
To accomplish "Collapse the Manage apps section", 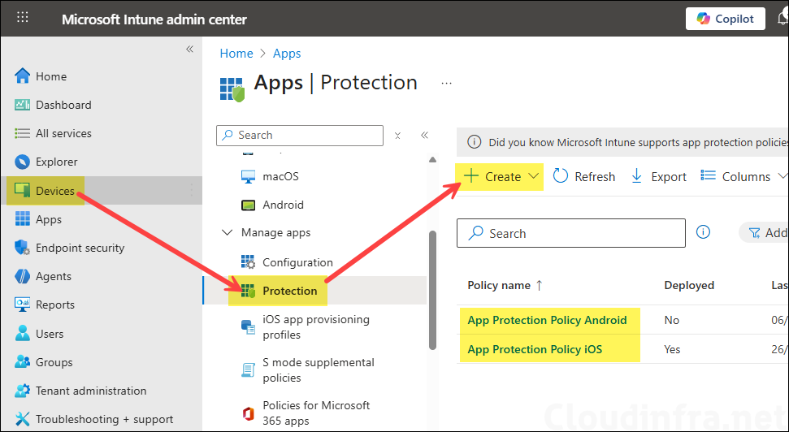I will click(228, 232).
